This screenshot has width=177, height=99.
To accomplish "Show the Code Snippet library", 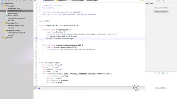I will [159, 73].
